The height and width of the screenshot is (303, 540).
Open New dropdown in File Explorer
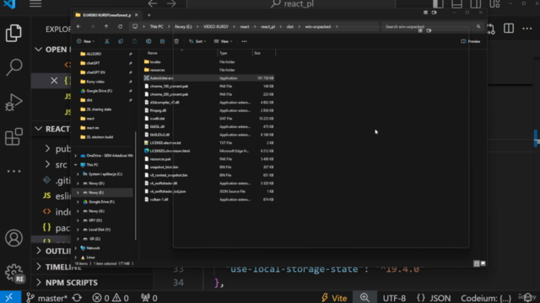point(85,41)
